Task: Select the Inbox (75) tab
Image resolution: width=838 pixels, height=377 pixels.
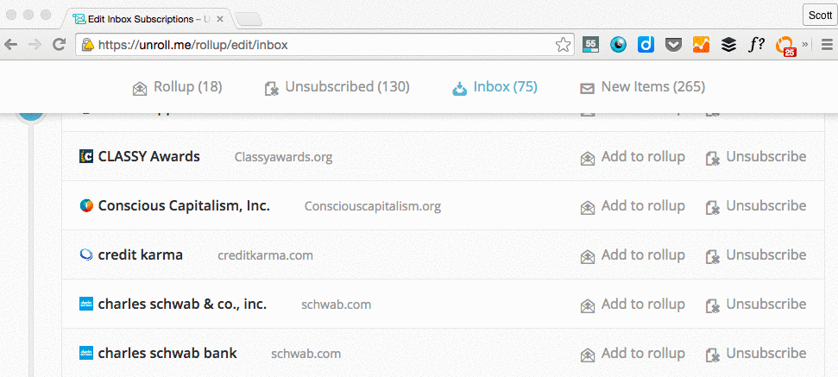Action: [x=495, y=87]
